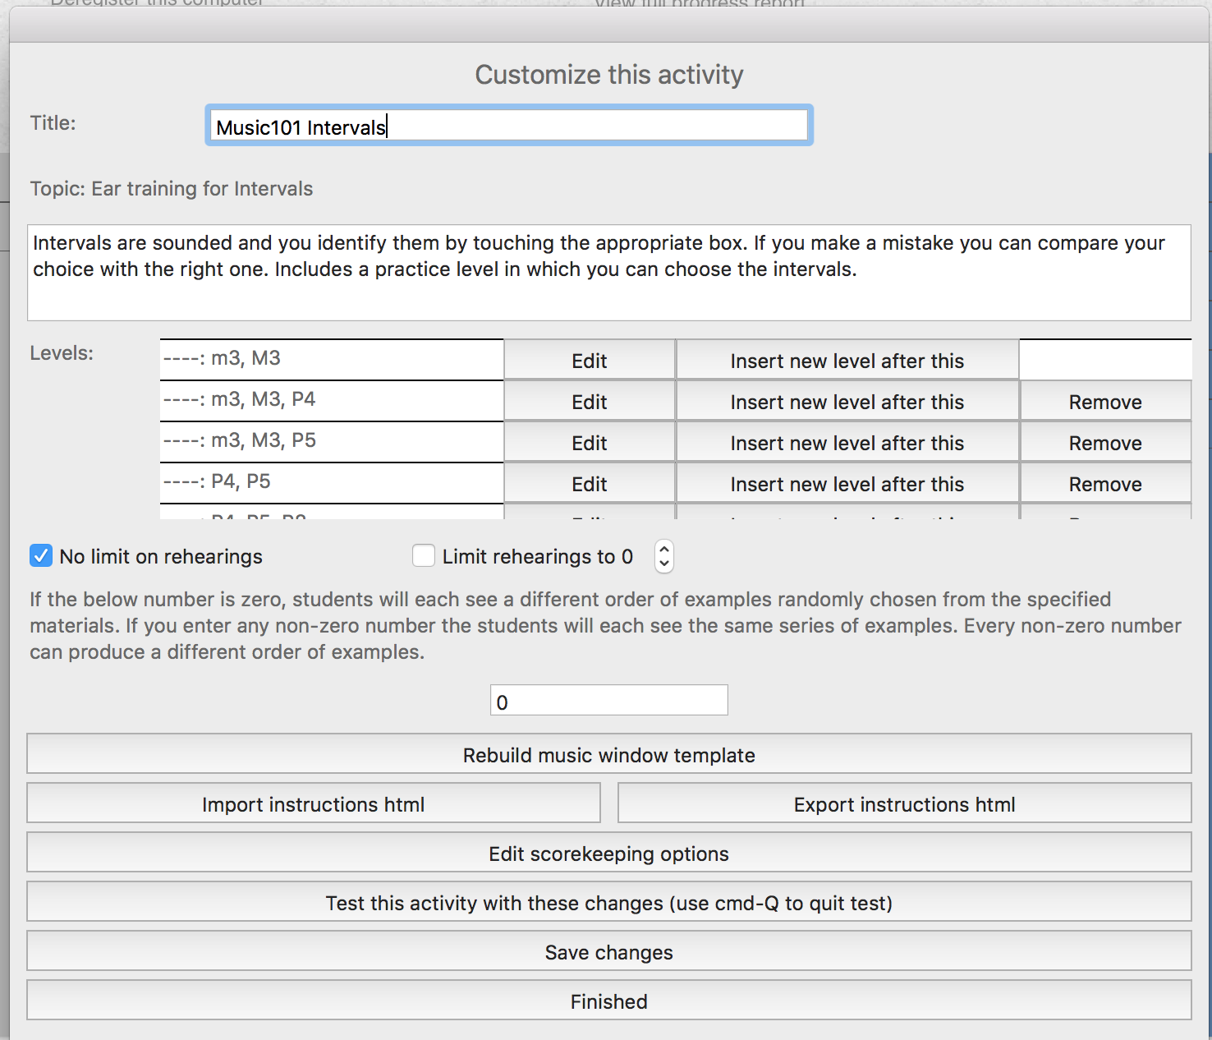Edit the 'P4, P5' level
The width and height of the screenshot is (1212, 1040).
(589, 484)
